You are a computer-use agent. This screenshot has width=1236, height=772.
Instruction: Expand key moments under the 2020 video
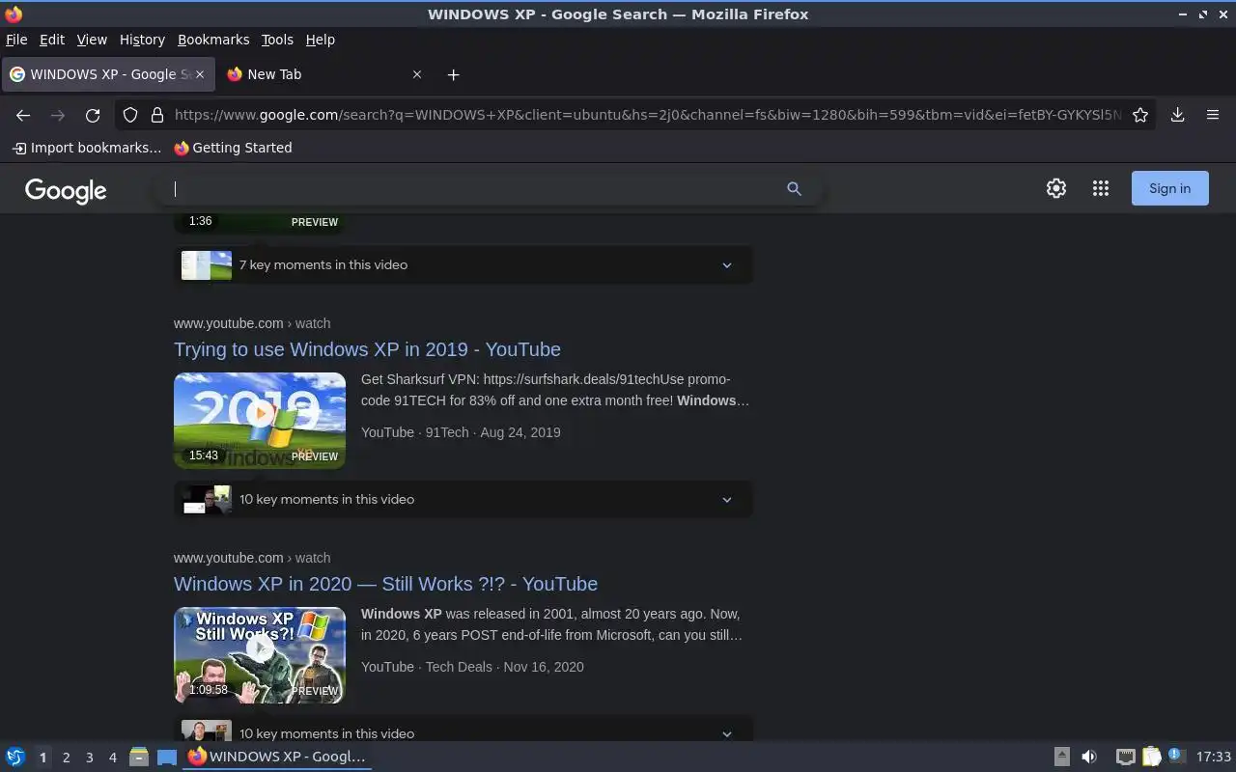tap(463, 731)
